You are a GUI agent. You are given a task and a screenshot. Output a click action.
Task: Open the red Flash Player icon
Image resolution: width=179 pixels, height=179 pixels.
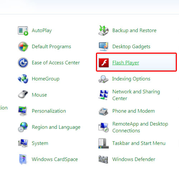coord(104,63)
